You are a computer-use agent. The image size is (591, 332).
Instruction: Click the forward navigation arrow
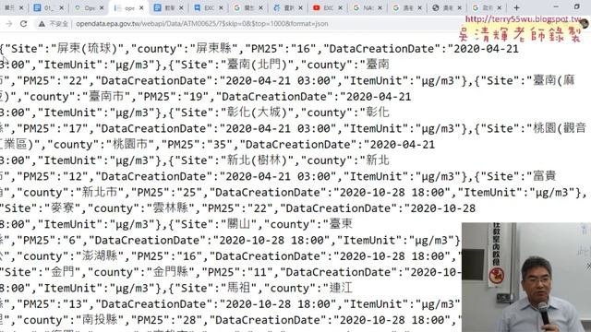tap(9, 24)
